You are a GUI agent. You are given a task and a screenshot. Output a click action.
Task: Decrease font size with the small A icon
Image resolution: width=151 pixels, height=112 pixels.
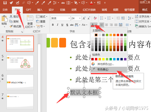coord(89,18)
